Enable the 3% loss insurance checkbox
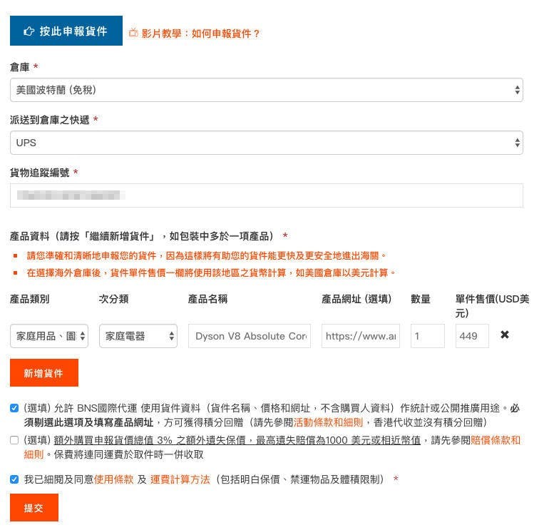This screenshot has height=530, width=549. click(15, 441)
